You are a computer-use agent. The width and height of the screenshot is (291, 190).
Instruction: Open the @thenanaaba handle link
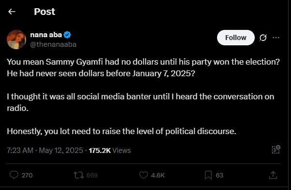pyautogui.click(x=53, y=44)
